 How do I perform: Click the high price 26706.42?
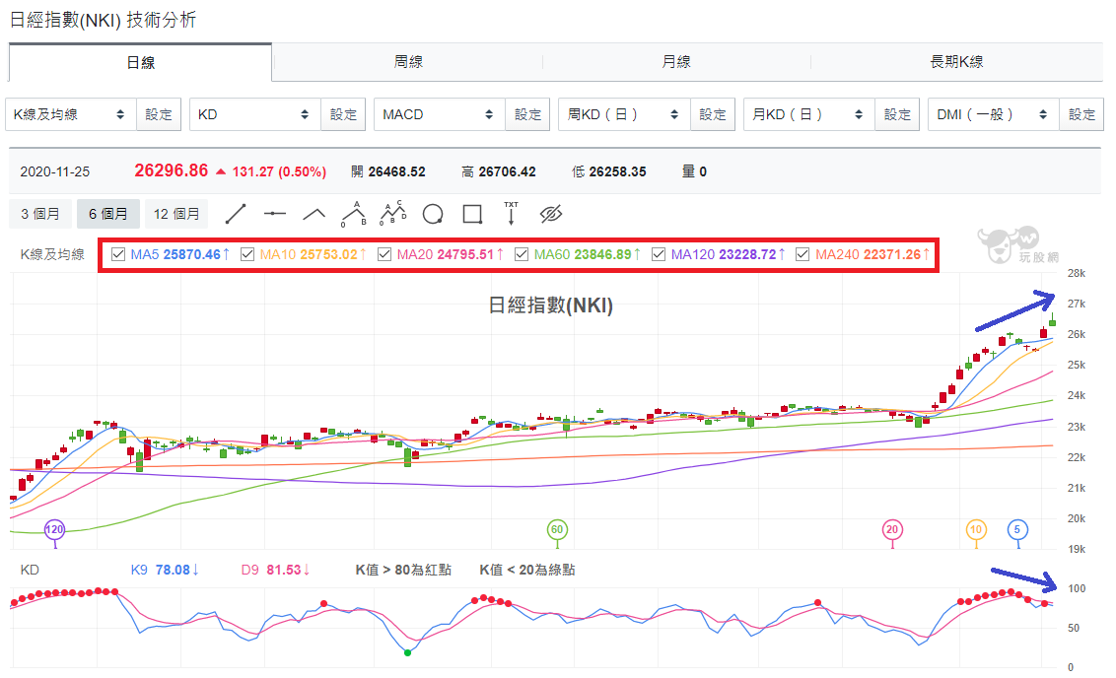coord(507,171)
